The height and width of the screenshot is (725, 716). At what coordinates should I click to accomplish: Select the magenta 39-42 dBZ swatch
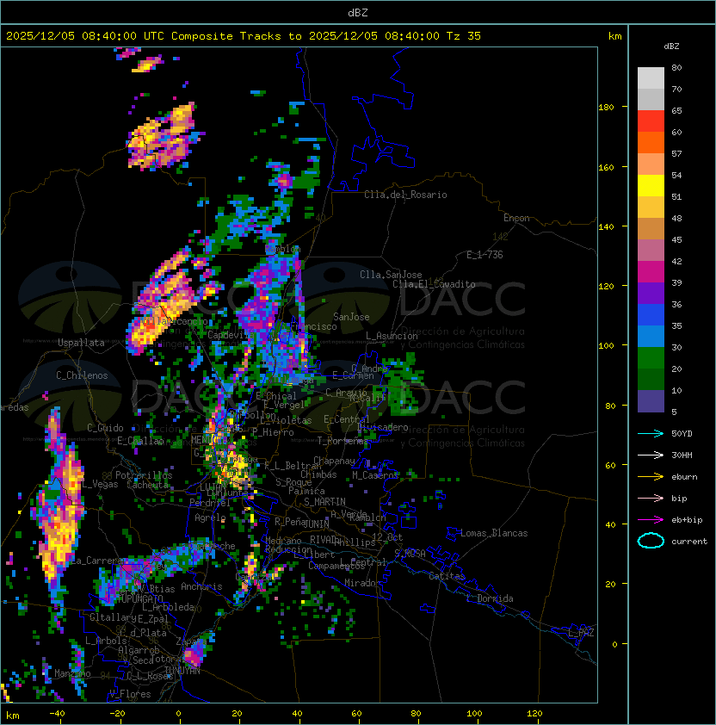[x=651, y=272]
